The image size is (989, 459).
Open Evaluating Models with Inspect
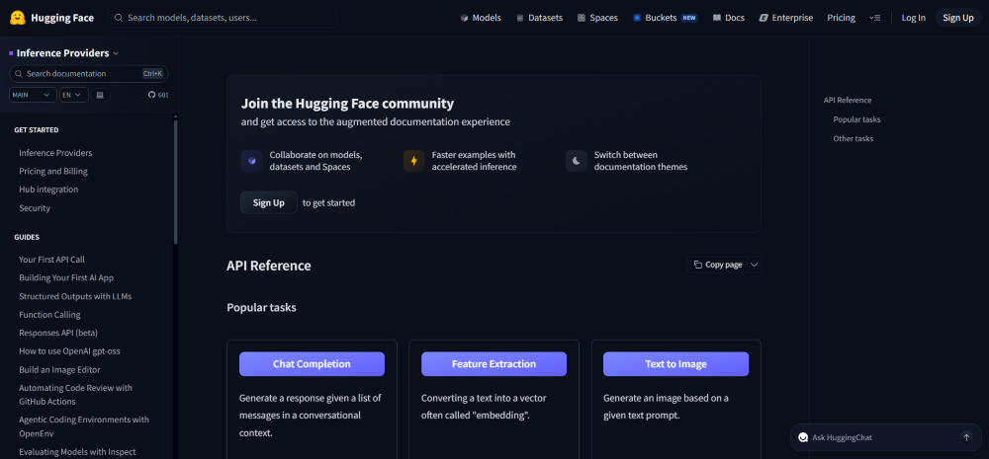pos(77,452)
